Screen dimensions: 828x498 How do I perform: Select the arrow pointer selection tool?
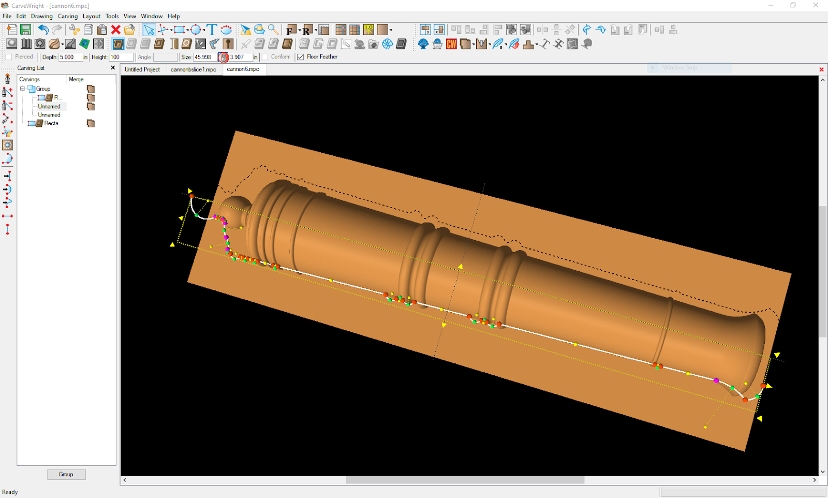click(x=149, y=30)
